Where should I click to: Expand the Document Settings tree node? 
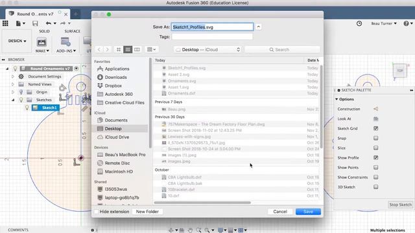click(13, 76)
